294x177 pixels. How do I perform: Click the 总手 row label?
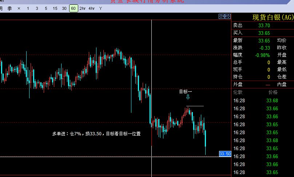pyautogui.click(x=238, y=62)
